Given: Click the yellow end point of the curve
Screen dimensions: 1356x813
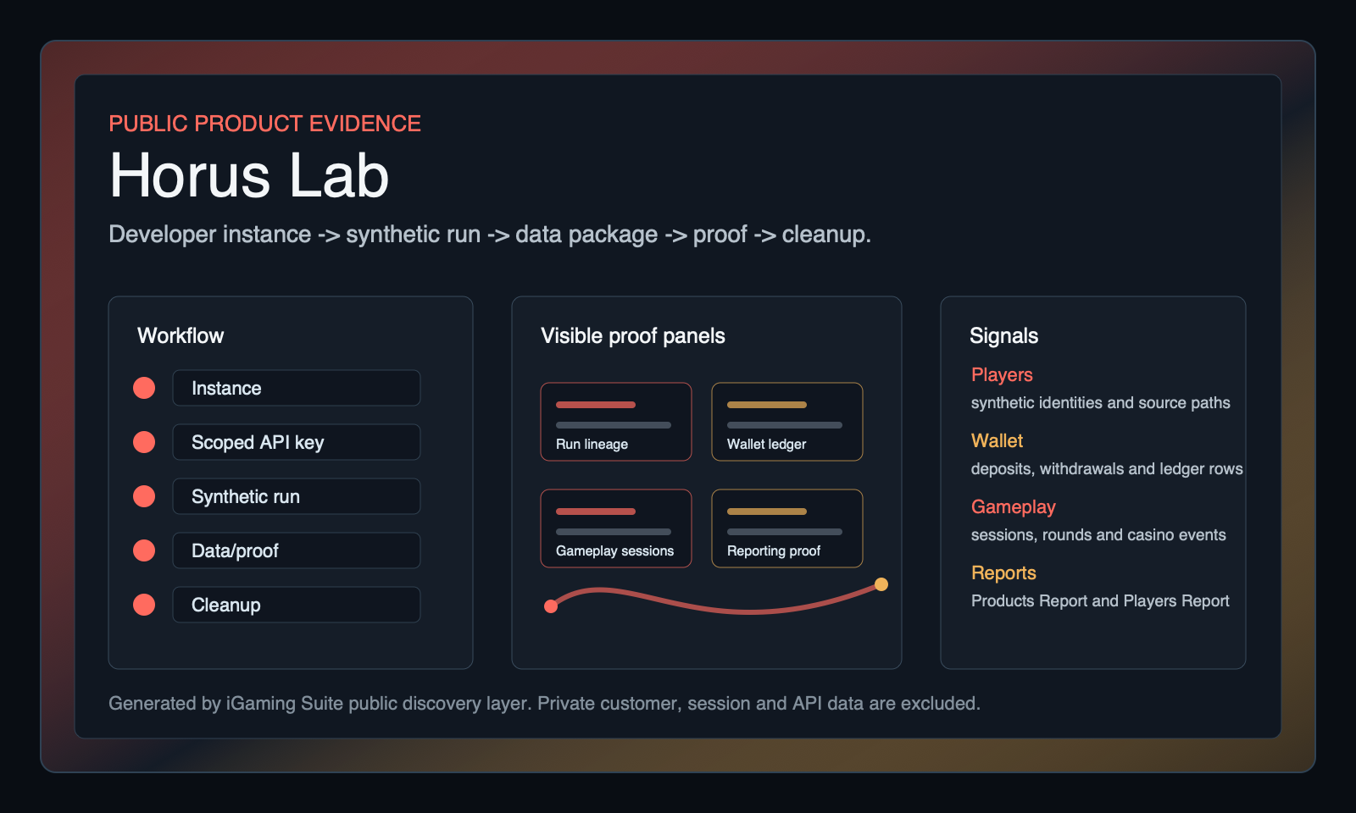Looking at the screenshot, I should click(x=881, y=584).
